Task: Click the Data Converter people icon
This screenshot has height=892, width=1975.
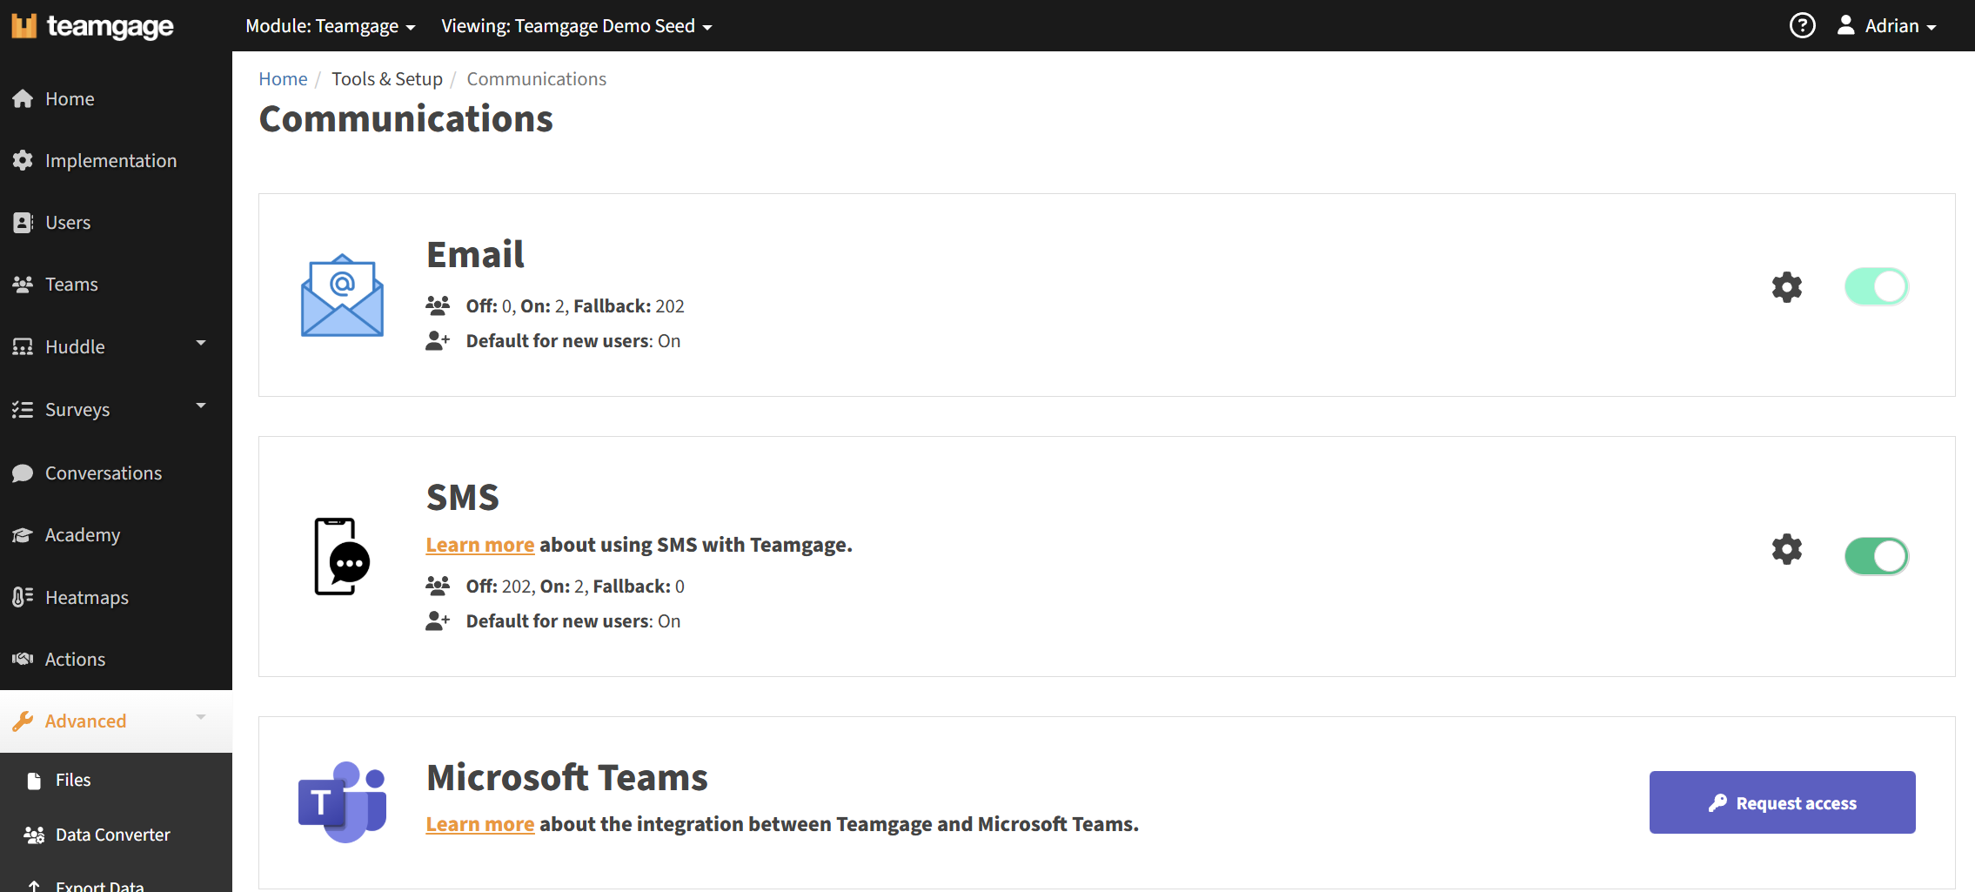Action: click(x=34, y=835)
